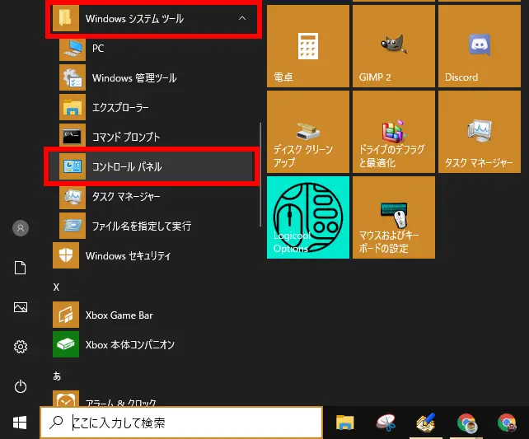This screenshot has height=439, width=529.
Task: Open アラーム & クロック icon
Action: coord(66,399)
